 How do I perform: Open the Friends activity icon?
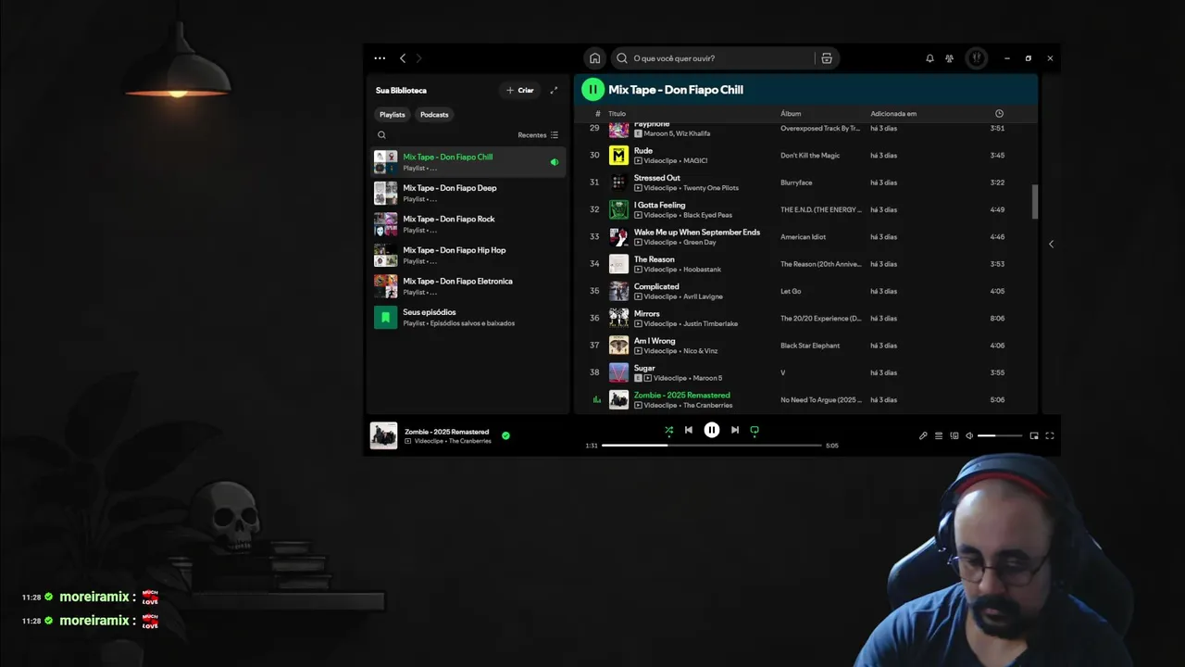pos(950,58)
